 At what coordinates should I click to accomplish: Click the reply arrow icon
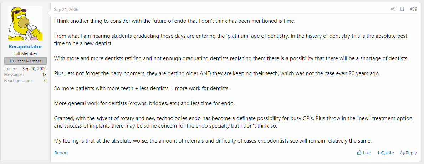click(x=402, y=153)
